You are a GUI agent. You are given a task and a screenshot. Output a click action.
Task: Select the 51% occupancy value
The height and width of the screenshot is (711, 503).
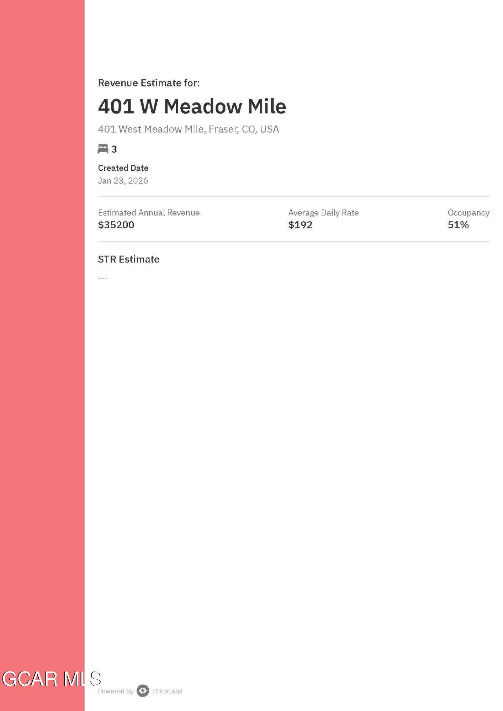(x=458, y=225)
